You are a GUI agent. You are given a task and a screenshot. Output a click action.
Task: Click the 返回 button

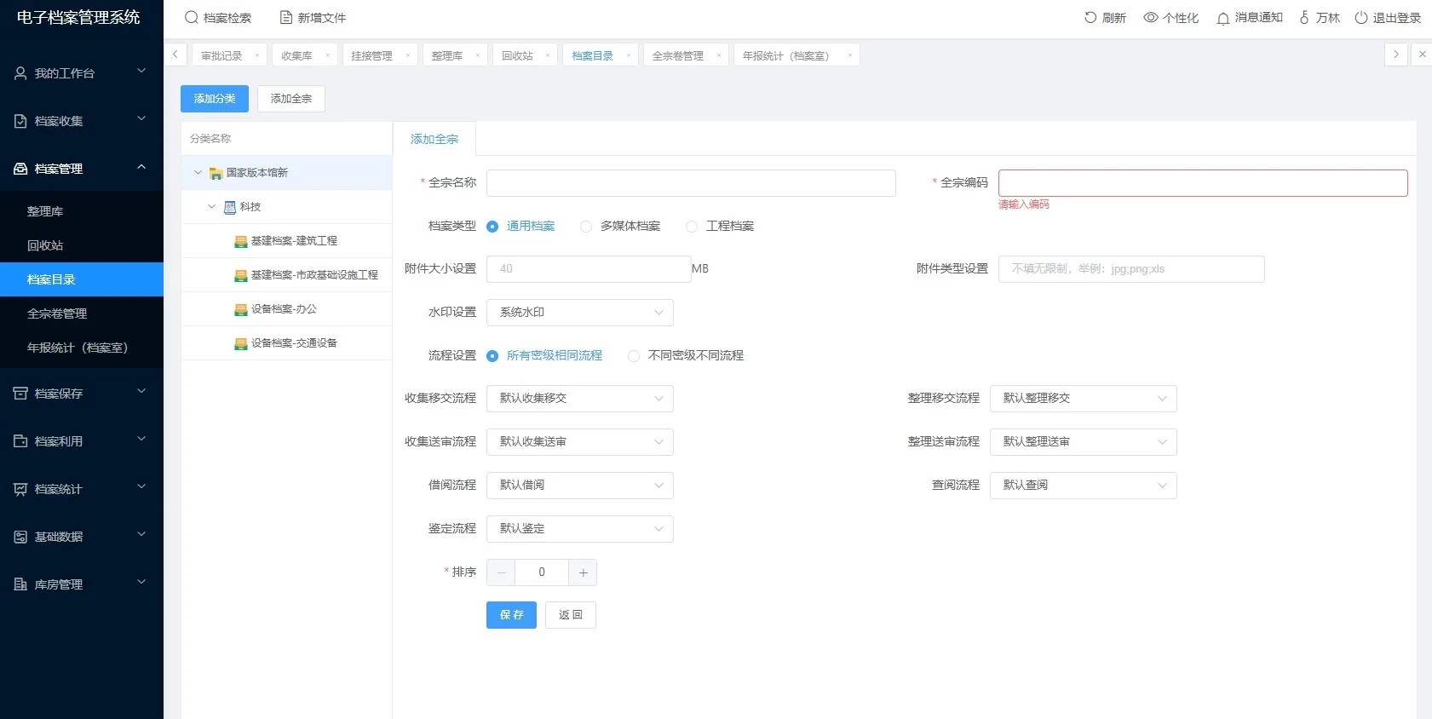(571, 615)
